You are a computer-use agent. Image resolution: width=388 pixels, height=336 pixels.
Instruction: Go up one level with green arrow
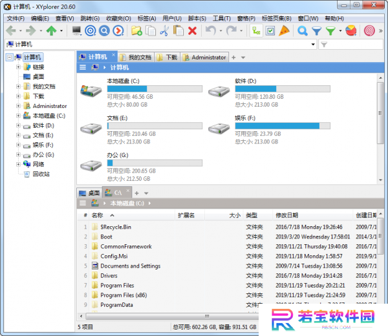click(x=52, y=30)
